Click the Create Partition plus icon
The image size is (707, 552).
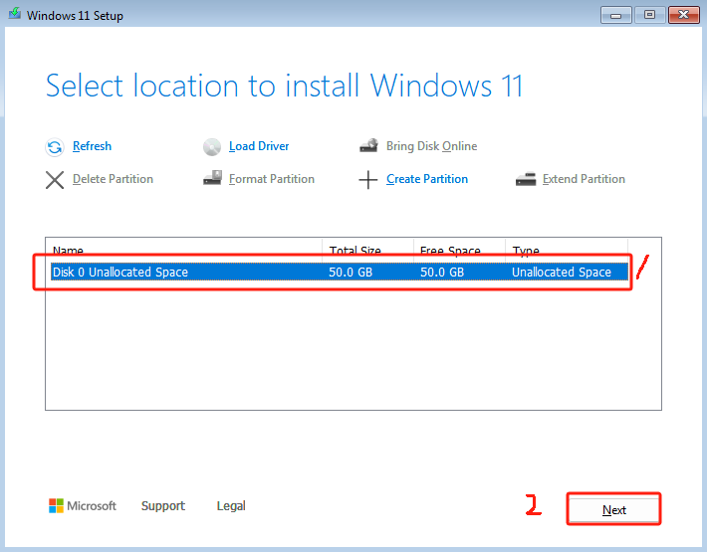coord(368,180)
